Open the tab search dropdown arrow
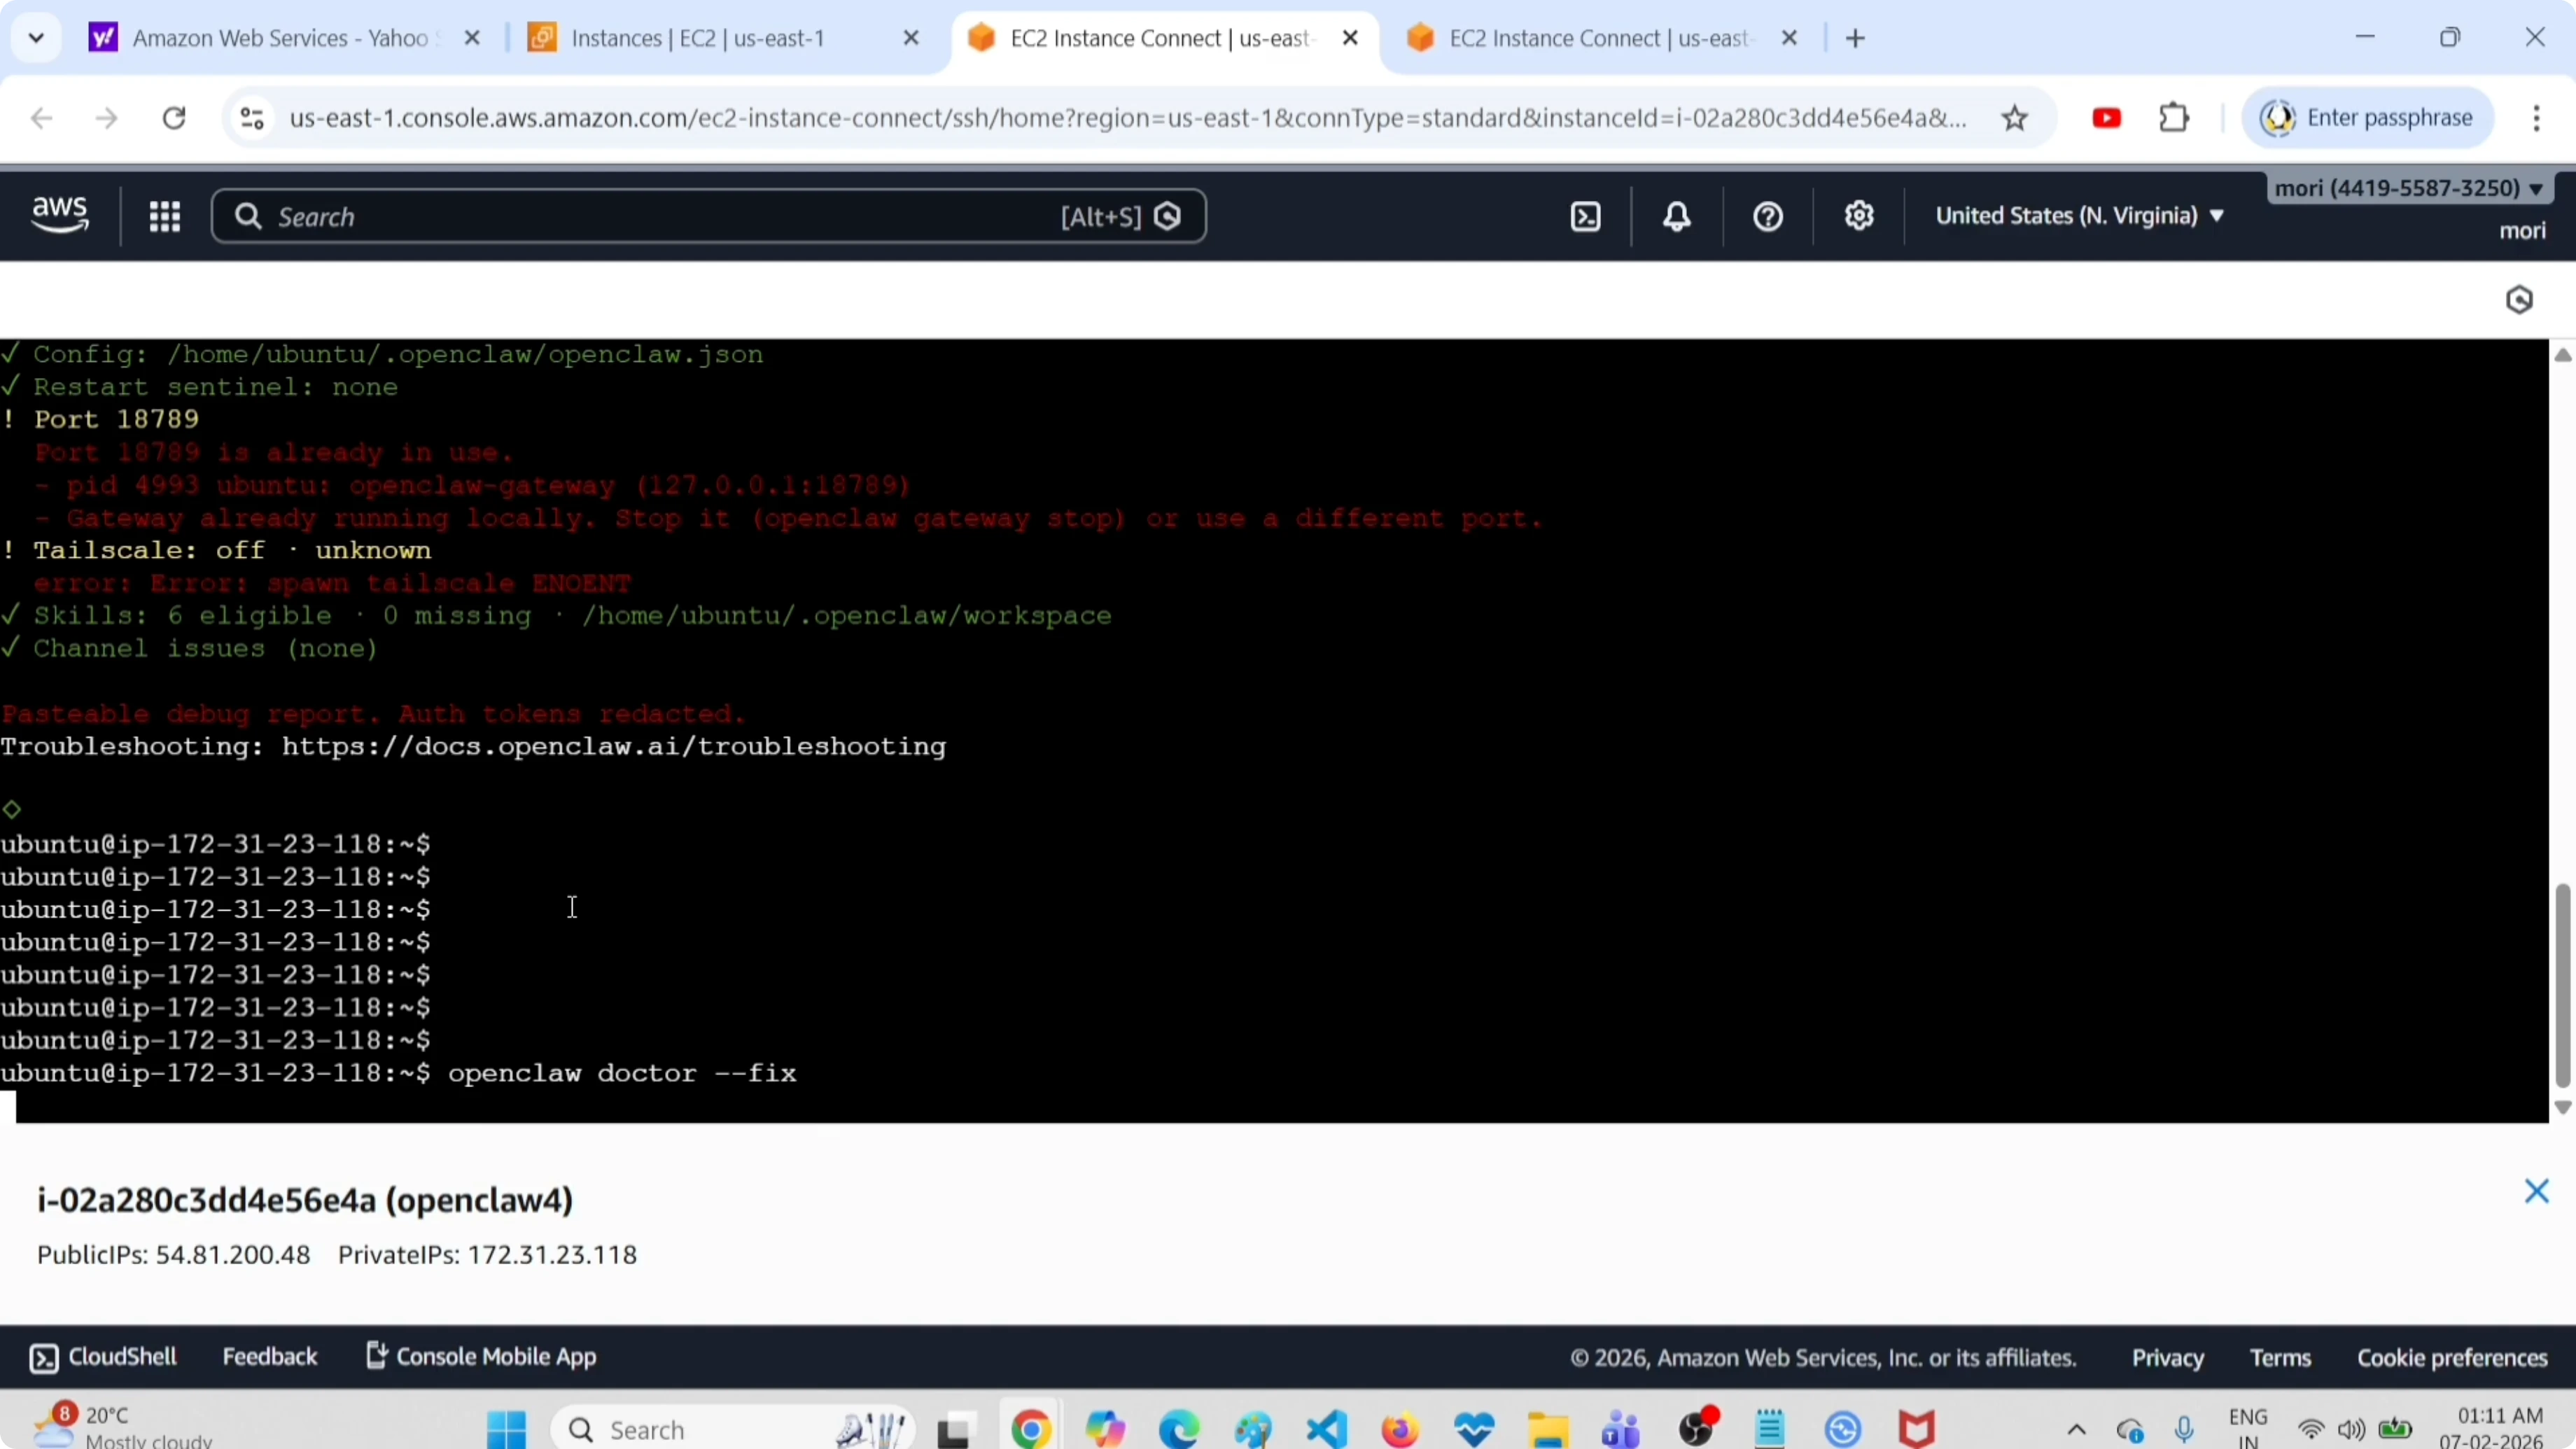Viewport: 2576px width, 1449px height. coord(36,38)
